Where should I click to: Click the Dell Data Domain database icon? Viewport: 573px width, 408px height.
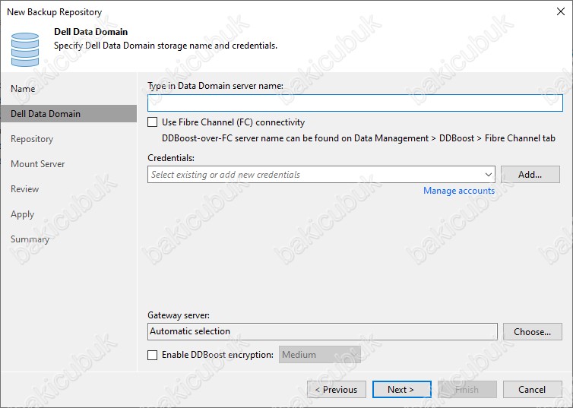[x=25, y=49]
